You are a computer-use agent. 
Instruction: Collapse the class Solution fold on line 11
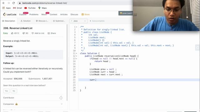pos(77,53)
